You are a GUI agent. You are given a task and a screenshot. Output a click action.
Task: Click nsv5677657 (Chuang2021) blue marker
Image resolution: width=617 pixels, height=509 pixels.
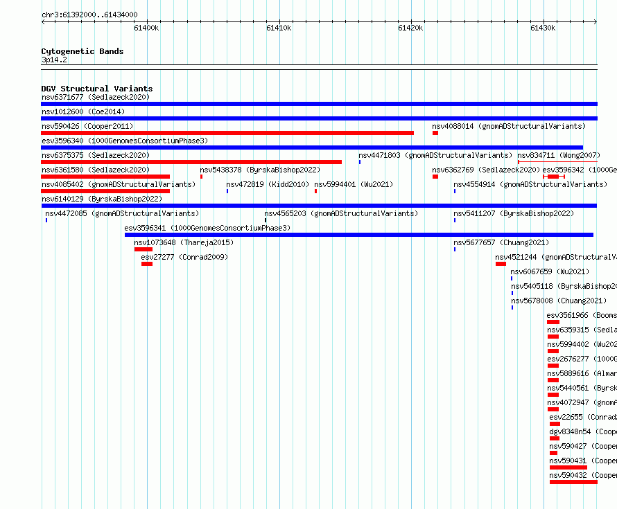pos(455,249)
